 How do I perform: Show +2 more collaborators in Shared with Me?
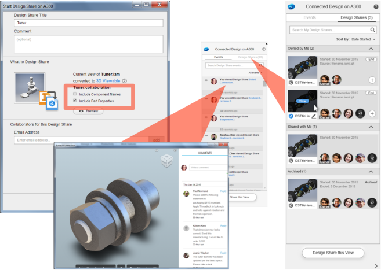[372, 158]
